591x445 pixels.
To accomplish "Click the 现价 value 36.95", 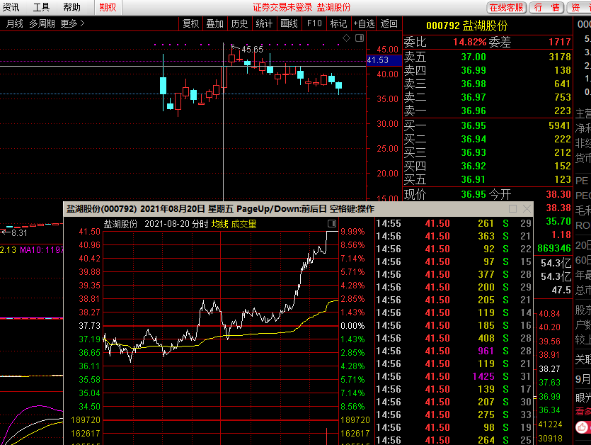I will click(474, 194).
